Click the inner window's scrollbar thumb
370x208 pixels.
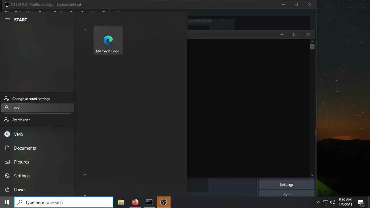[312, 46]
